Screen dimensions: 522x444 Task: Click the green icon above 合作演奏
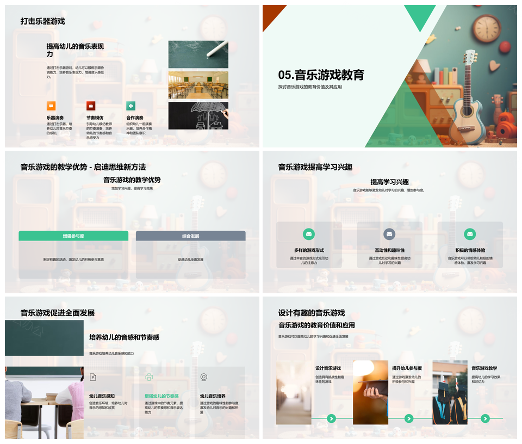coord(130,106)
